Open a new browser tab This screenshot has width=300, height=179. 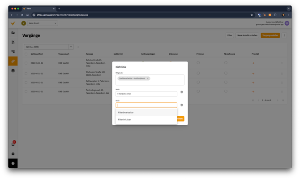59,9
